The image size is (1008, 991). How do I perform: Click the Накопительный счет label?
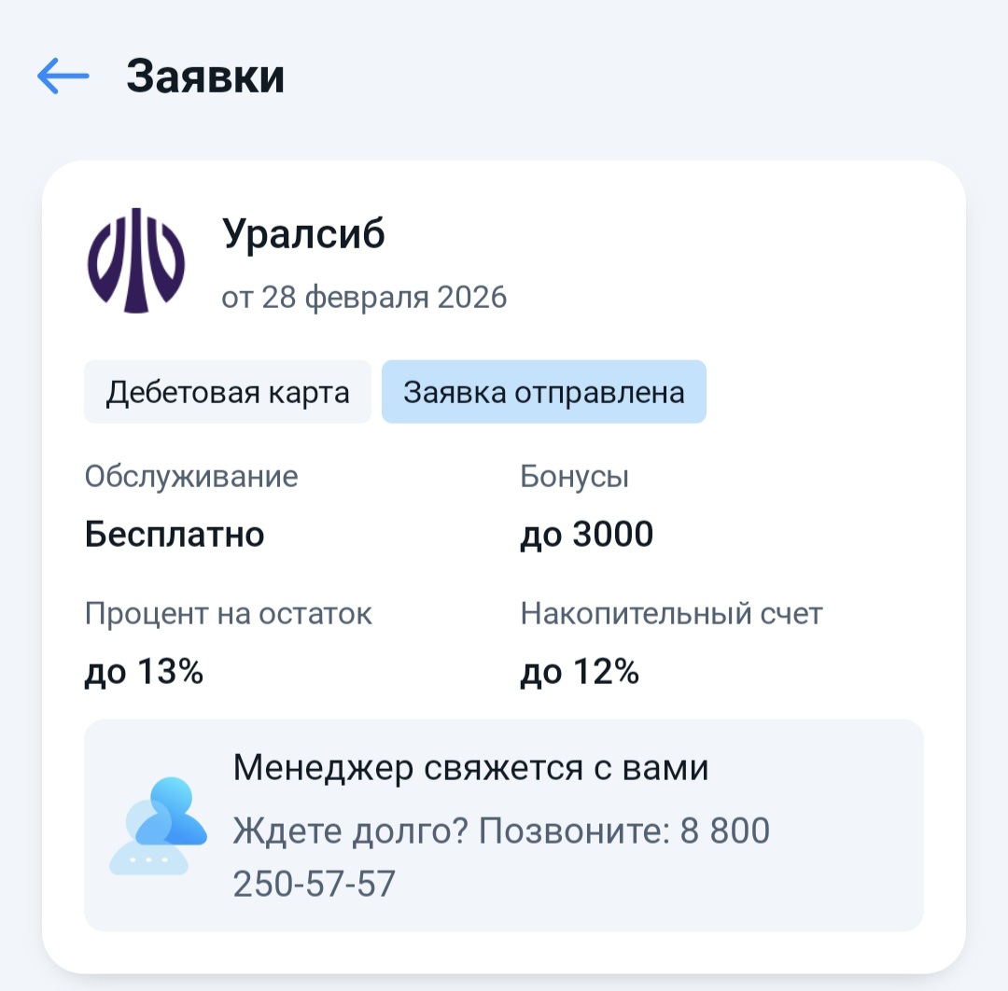tap(671, 614)
